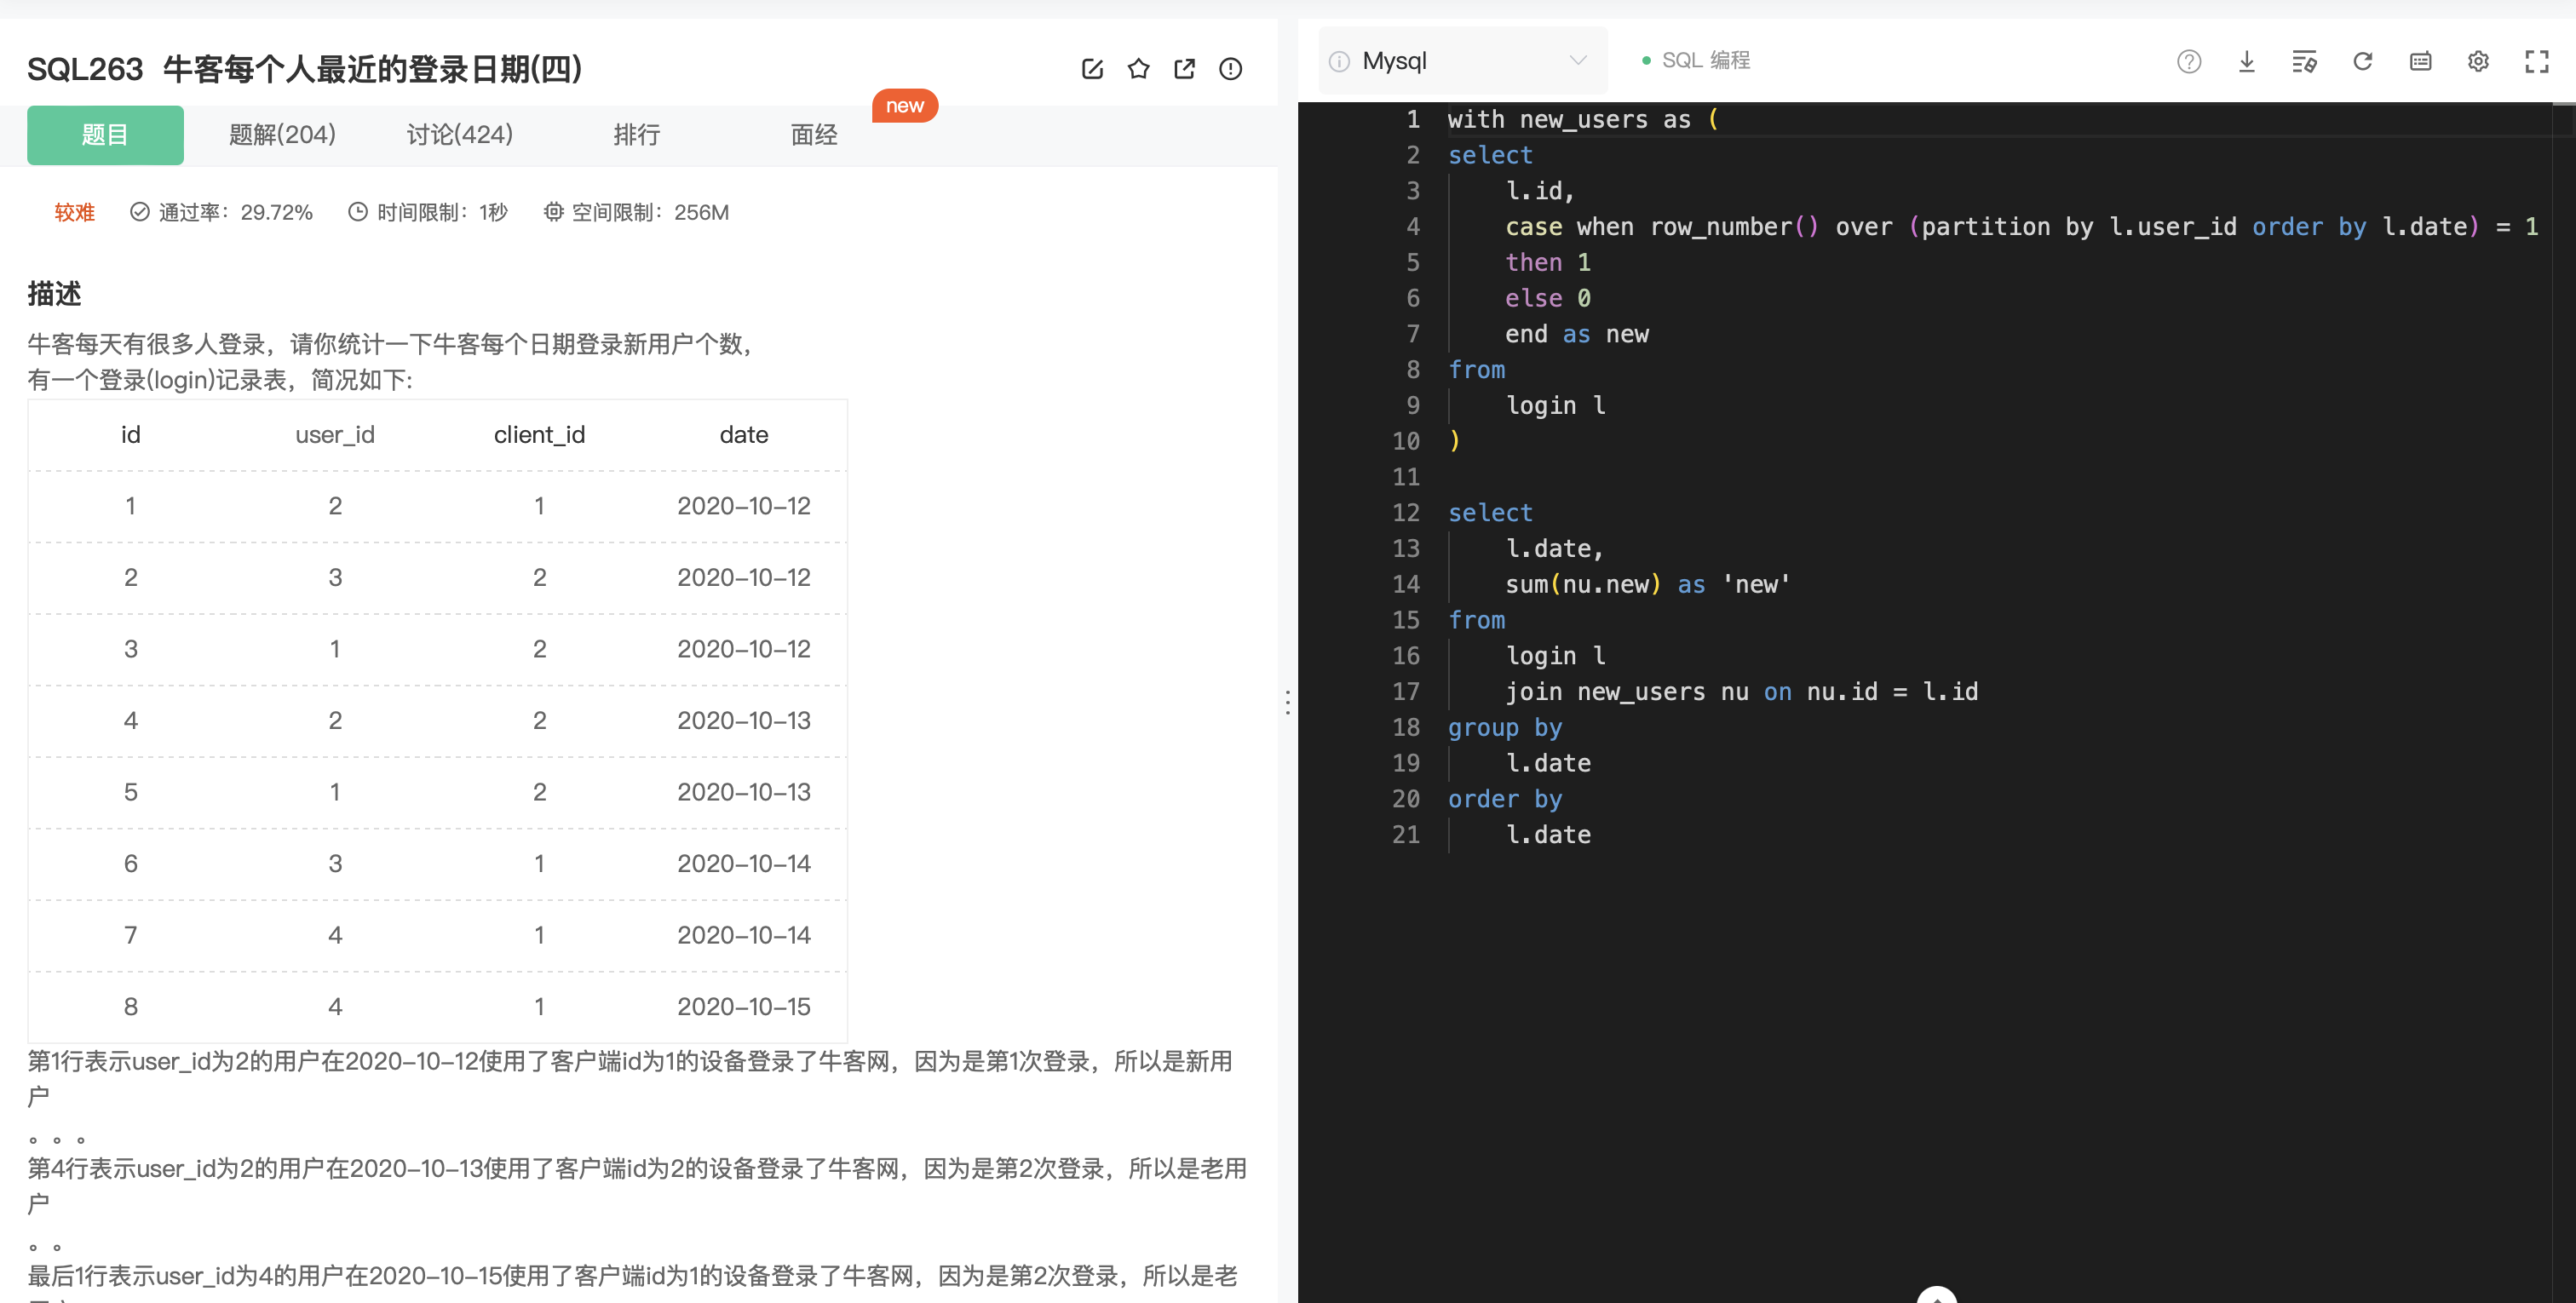Click the edit note icon beside title
The height and width of the screenshot is (1303, 2576).
coord(1092,69)
